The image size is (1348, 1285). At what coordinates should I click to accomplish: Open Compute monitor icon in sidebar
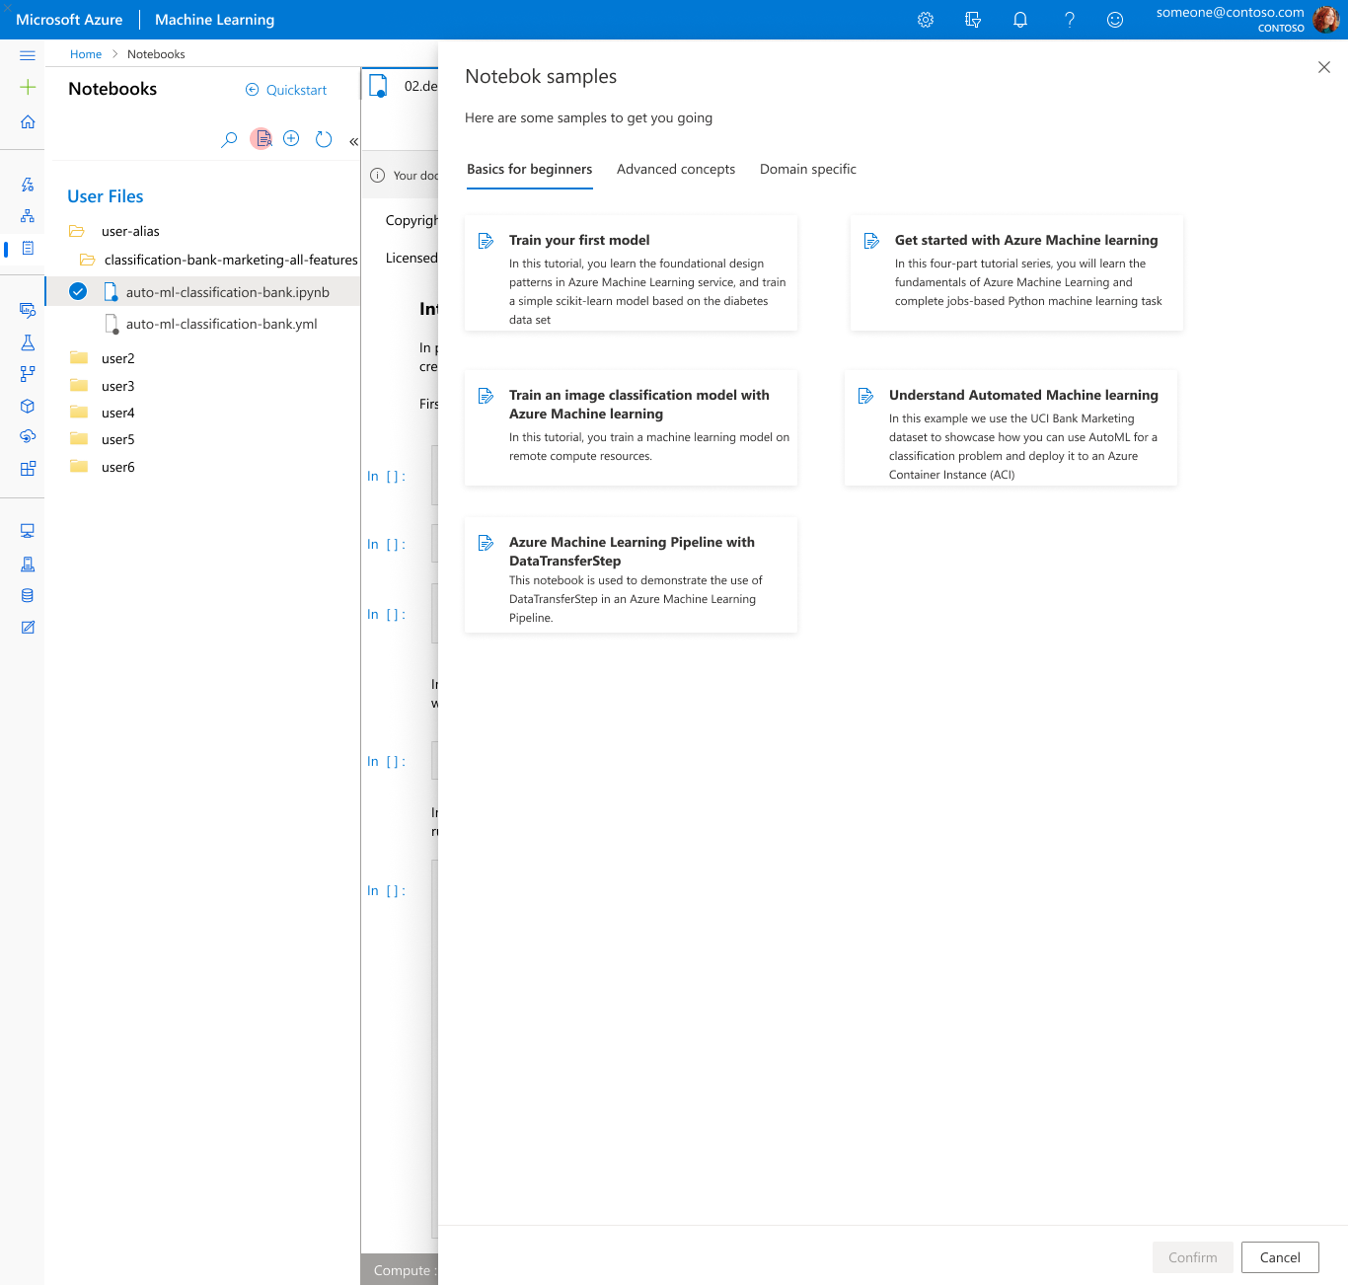click(x=28, y=531)
